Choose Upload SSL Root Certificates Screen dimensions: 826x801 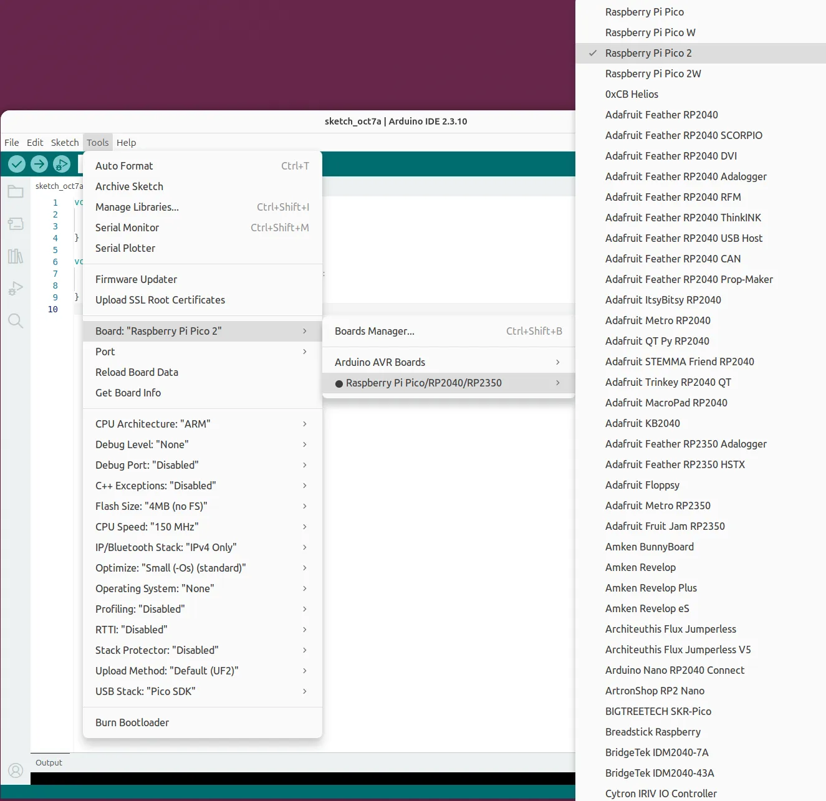(x=203, y=300)
